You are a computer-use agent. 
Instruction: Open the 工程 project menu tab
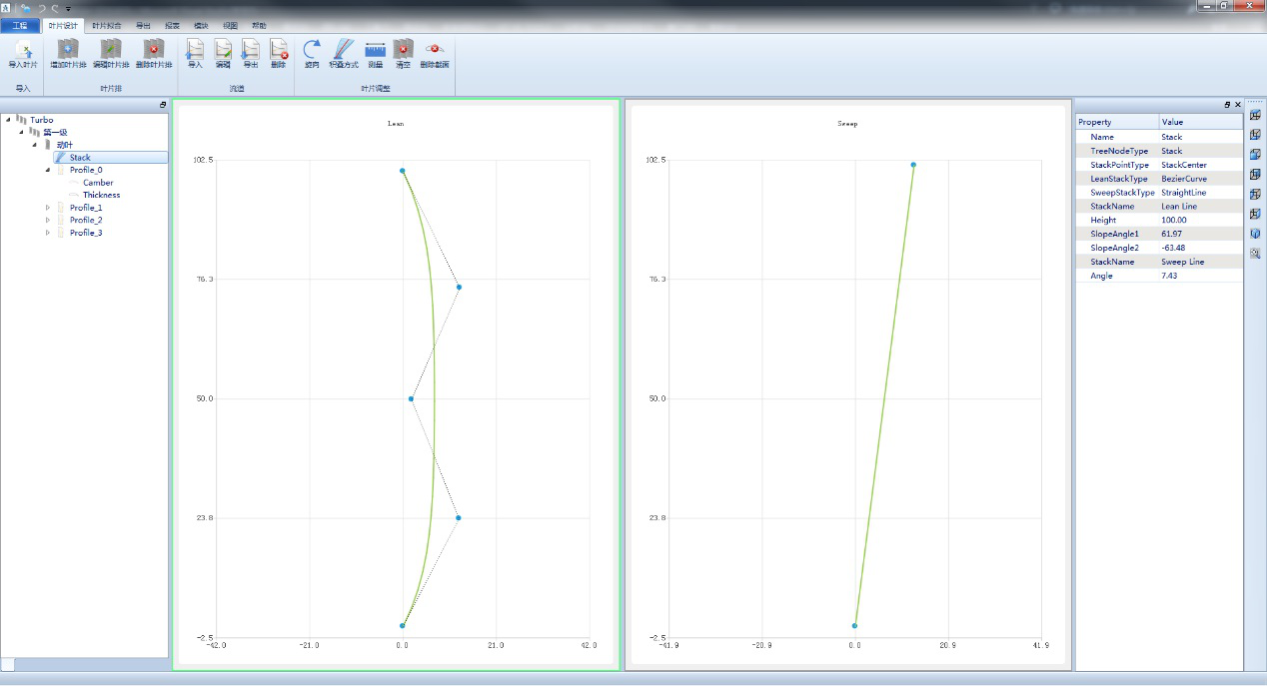click(x=21, y=25)
